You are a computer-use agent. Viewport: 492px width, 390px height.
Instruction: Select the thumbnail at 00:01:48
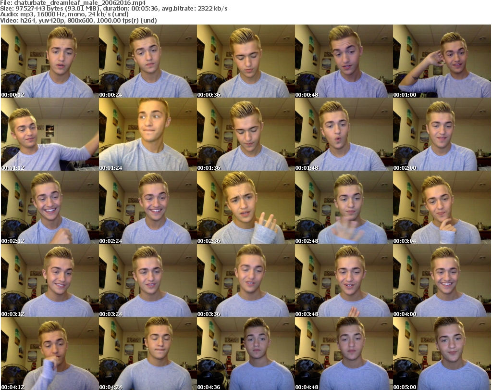(x=344, y=134)
